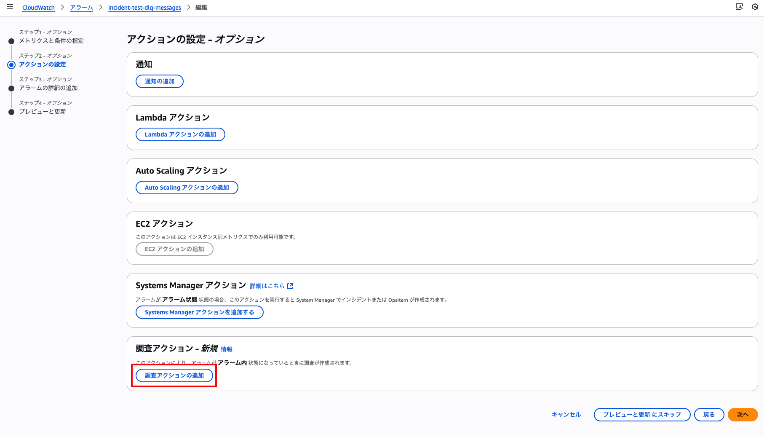The width and height of the screenshot is (764, 437).
Task: Proceed with the 次へ button
Action: click(x=743, y=415)
